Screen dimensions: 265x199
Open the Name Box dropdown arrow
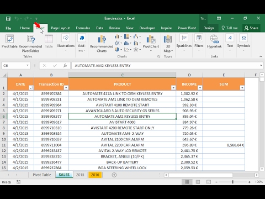[28, 65]
